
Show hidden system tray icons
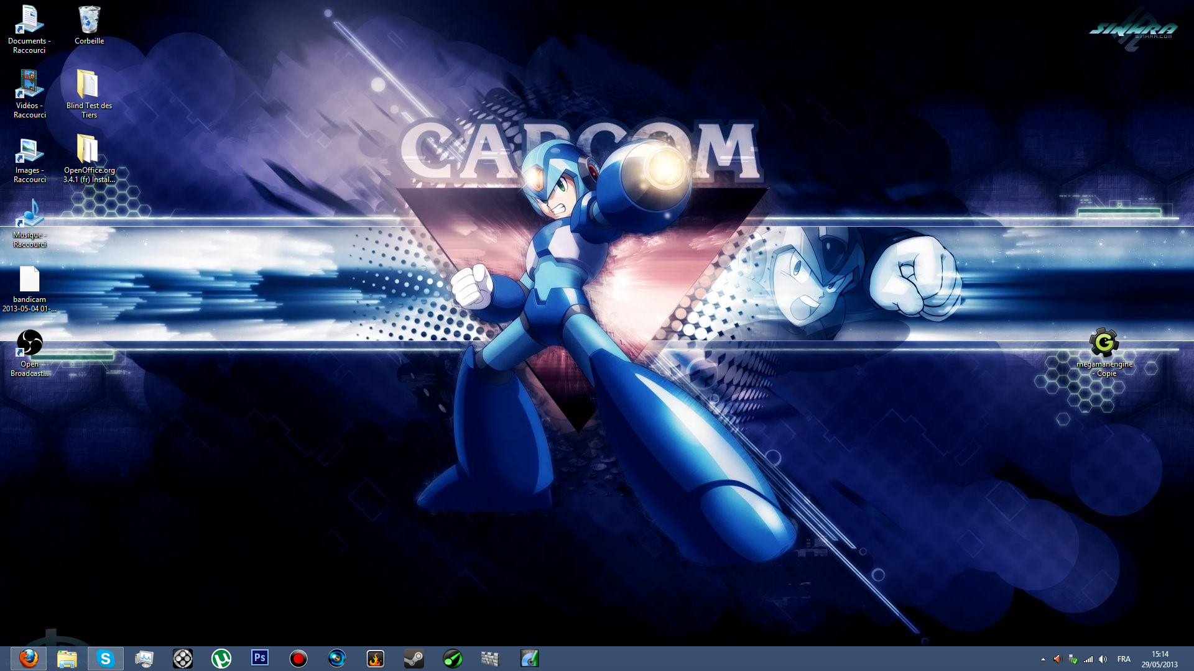click(1043, 659)
